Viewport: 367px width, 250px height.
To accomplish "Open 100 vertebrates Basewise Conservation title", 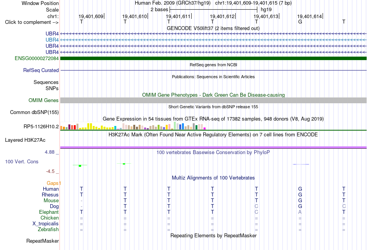I will click(x=213, y=153).
